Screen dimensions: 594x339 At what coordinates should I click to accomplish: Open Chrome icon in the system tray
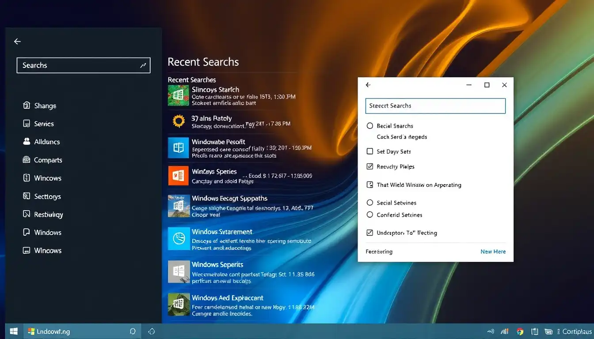(x=520, y=331)
